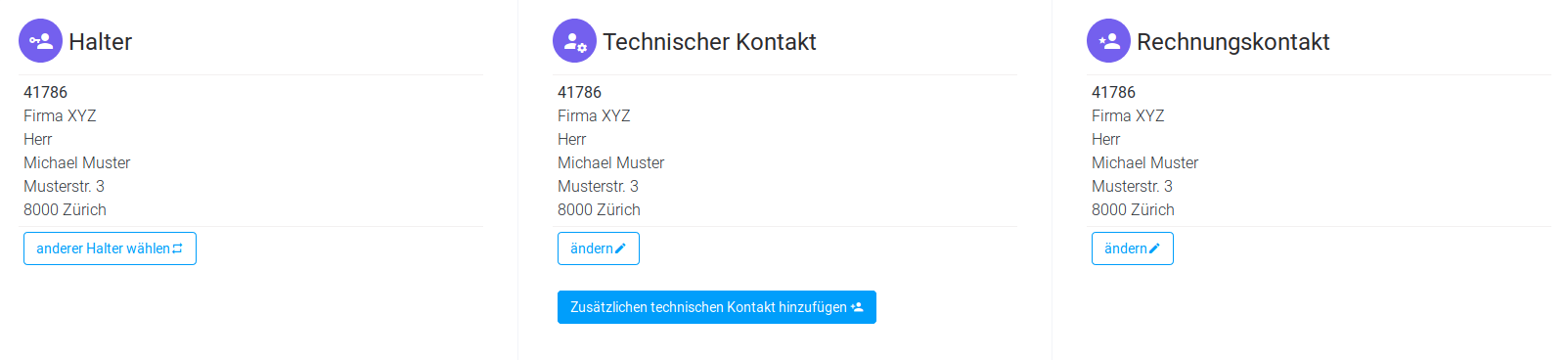The image size is (1568, 360).
Task: Select the Halter heading text
Action: click(100, 42)
